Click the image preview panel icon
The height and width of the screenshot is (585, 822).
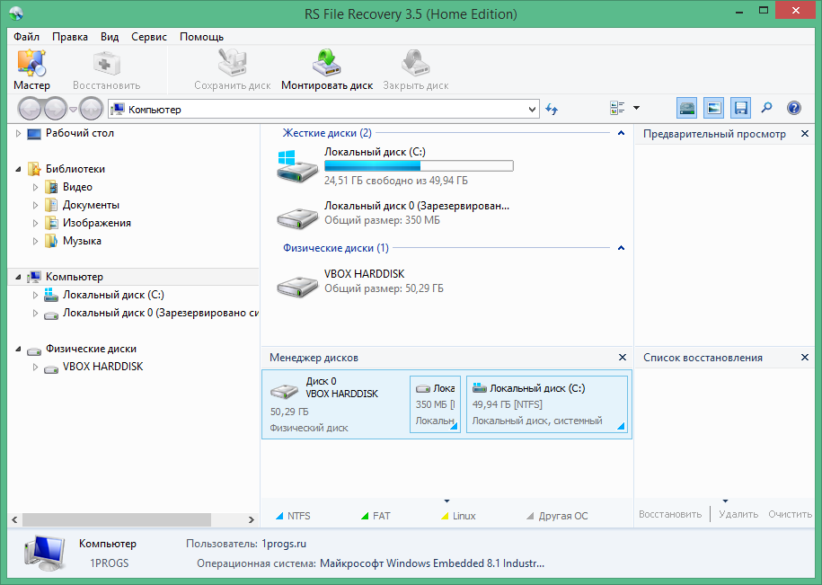coord(713,107)
